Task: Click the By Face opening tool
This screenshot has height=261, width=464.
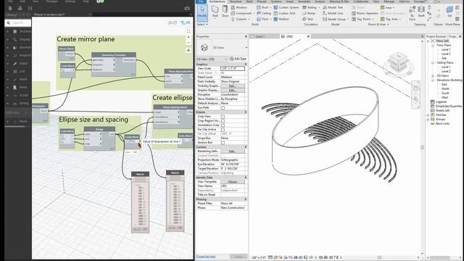Action: (x=412, y=13)
